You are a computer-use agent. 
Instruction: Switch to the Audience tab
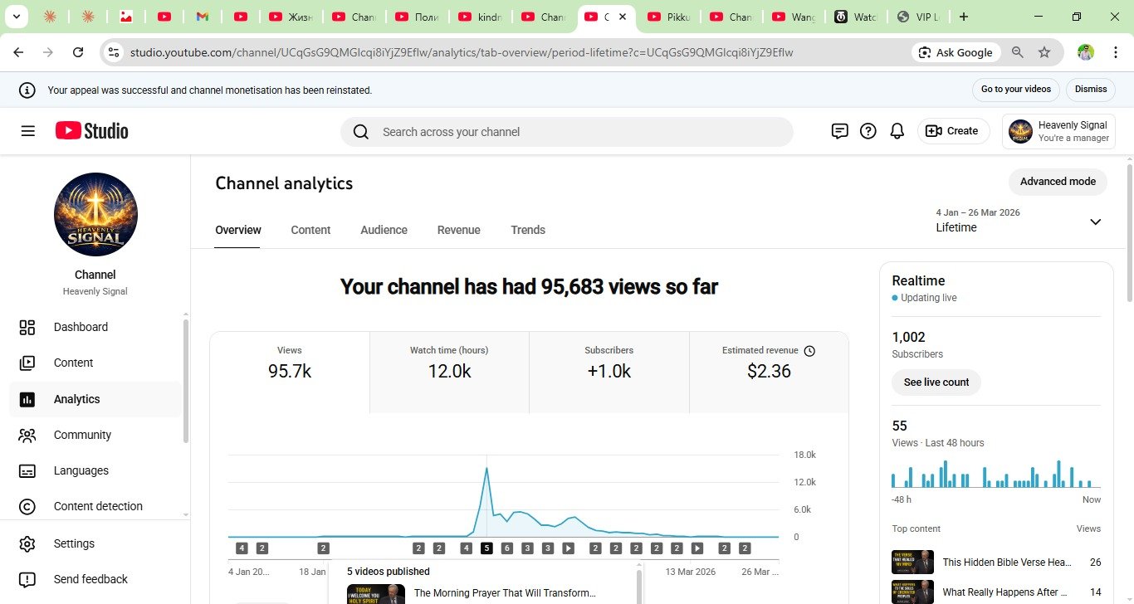pos(384,230)
